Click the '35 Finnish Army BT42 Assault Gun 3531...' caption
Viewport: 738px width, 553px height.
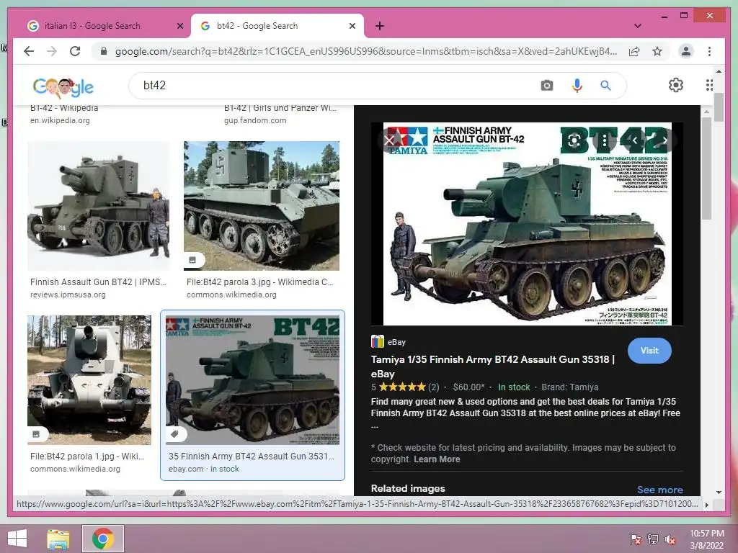pyautogui.click(x=252, y=456)
